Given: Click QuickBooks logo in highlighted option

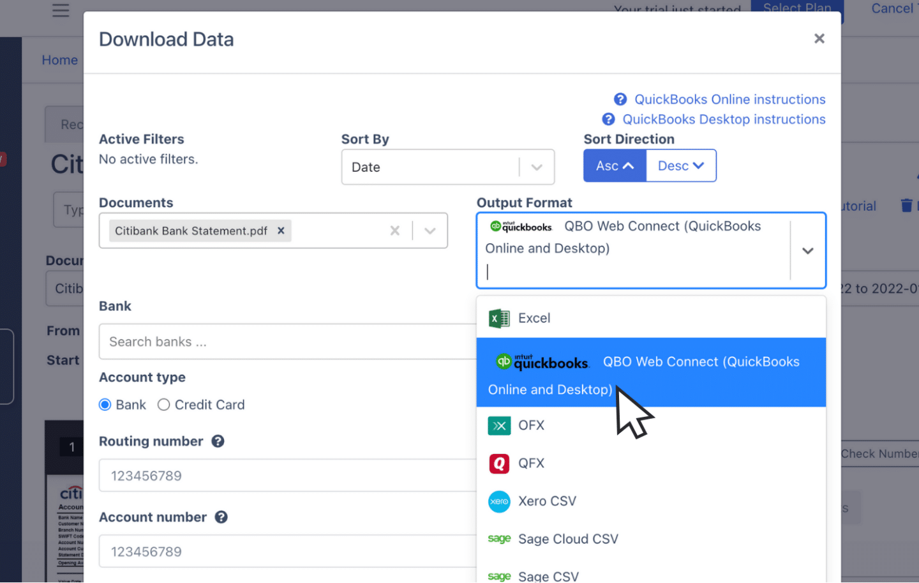Looking at the screenshot, I should coord(542,362).
